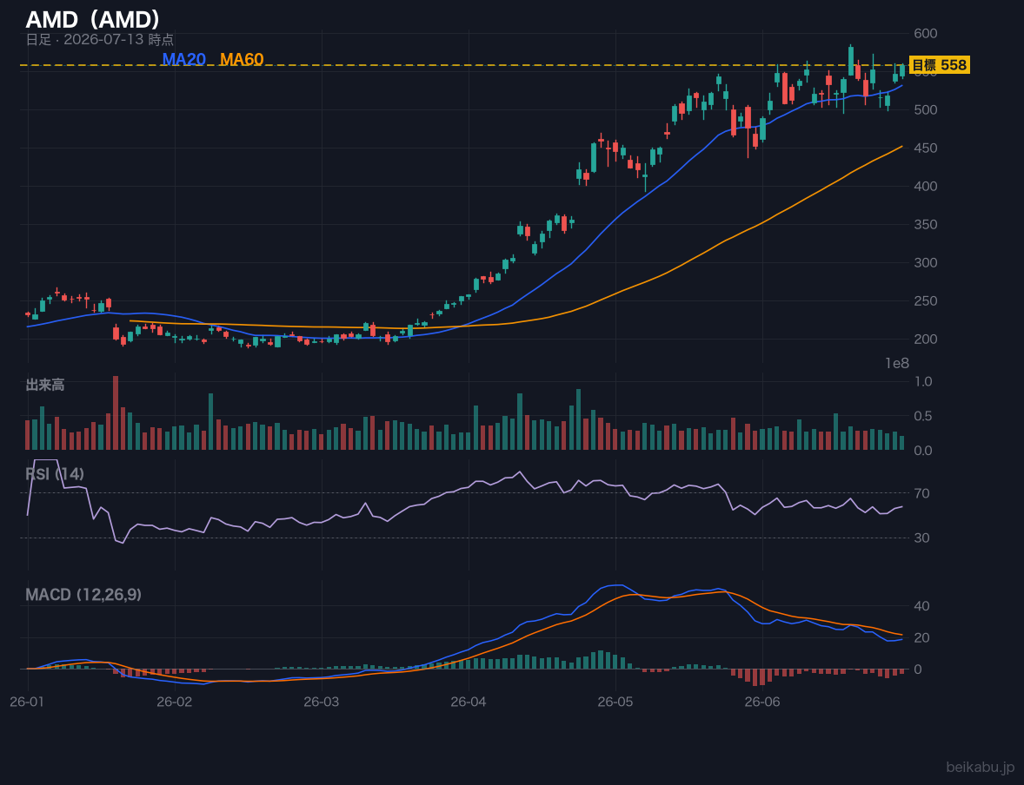Click the 26-03 date axis label

coord(322,703)
